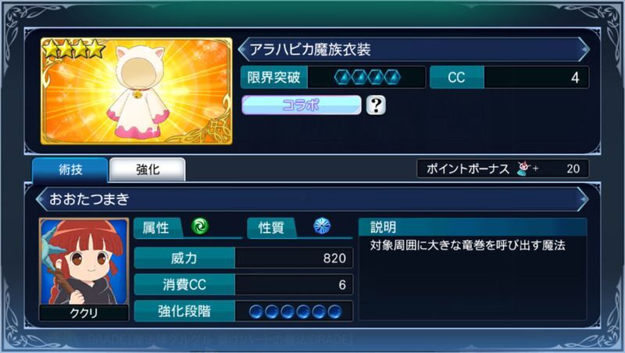Open the cat costume card thumbnail

point(137,91)
